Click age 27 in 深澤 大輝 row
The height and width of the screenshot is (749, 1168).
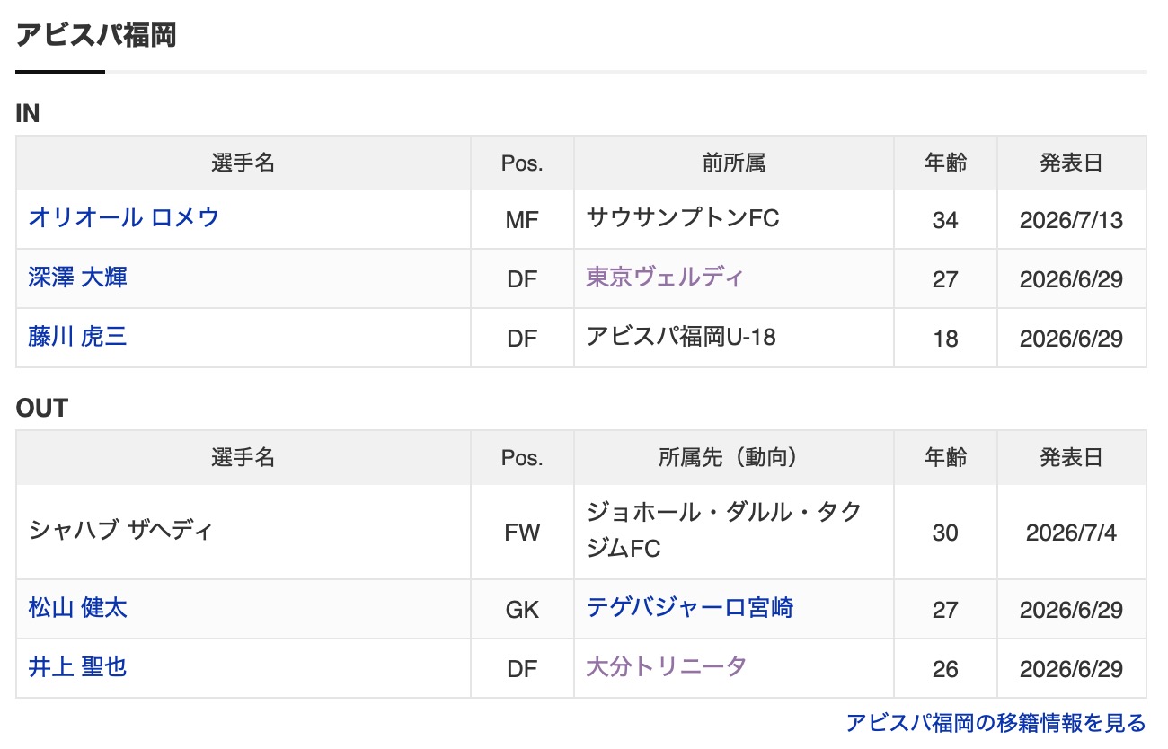tap(945, 279)
